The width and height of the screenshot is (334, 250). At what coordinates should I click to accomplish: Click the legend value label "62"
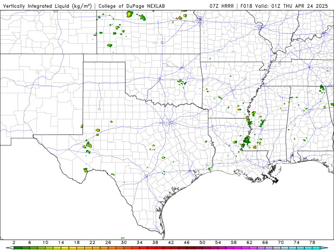point(250,242)
